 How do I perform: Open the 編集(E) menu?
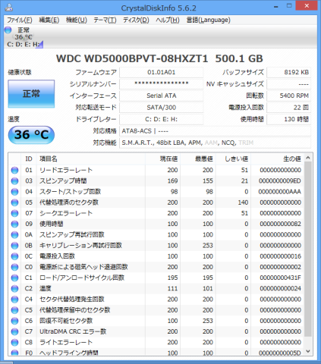coord(49,20)
